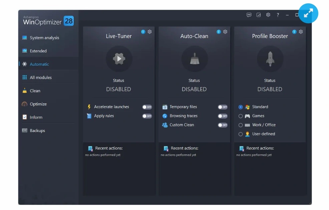The image size is (329, 210).
Task: Open System analysis in the sidebar
Action: [44, 38]
